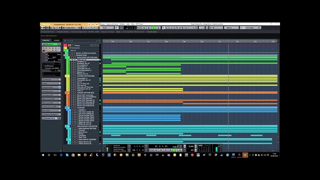Solo the BOIS/VENTS SPITFIRE BML folder
The image size is (320, 180).
coord(74,57)
